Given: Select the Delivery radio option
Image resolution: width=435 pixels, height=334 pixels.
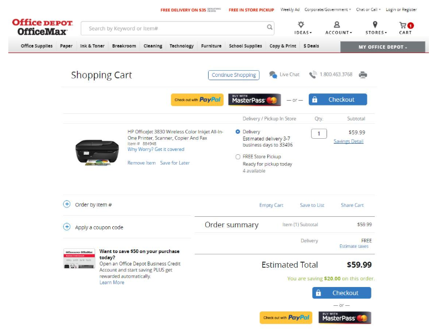Looking at the screenshot, I should [x=238, y=132].
